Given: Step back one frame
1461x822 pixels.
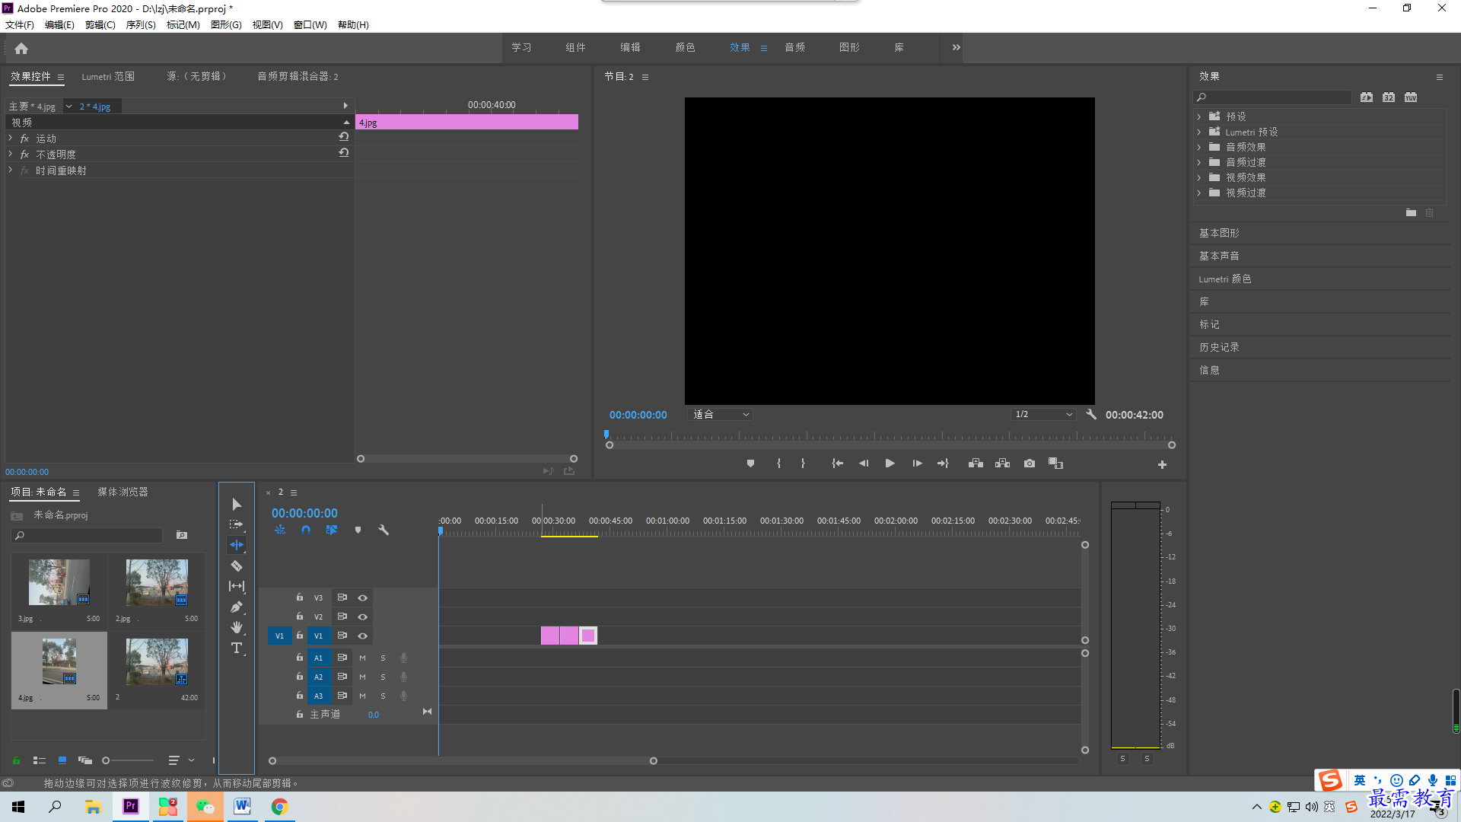Looking at the screenshot, I should coord(864,464).
